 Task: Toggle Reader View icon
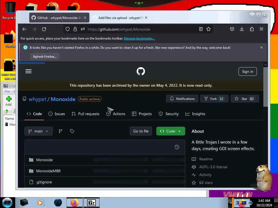[201, 29]
